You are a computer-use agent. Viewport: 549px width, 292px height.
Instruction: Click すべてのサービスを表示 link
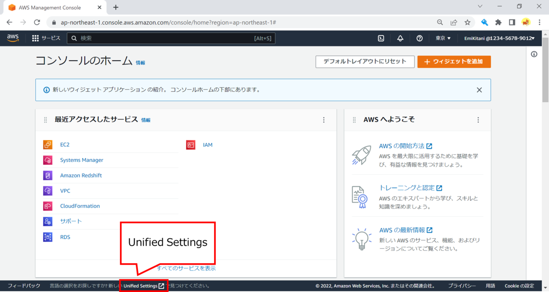tap(186, 268)
